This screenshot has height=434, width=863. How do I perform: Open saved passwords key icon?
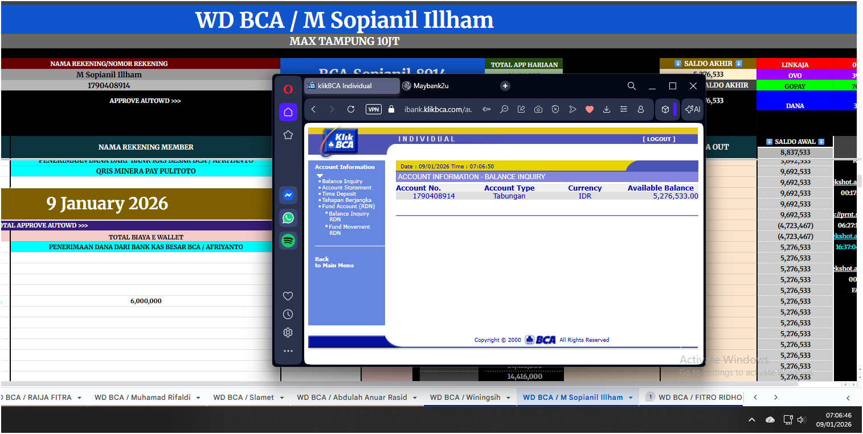pyautogui.click(x=487, y=109)
